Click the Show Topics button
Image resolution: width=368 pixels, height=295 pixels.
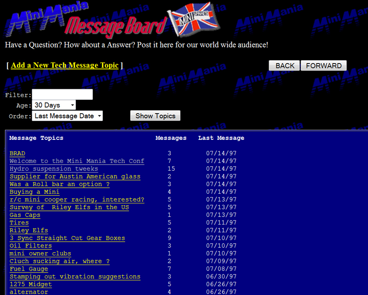point(155,116)
